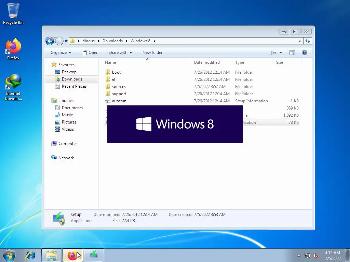The image size is (350, 262).
Task: Expand the arrow after Downloads breadcrumb
Action: click(126, 41)
